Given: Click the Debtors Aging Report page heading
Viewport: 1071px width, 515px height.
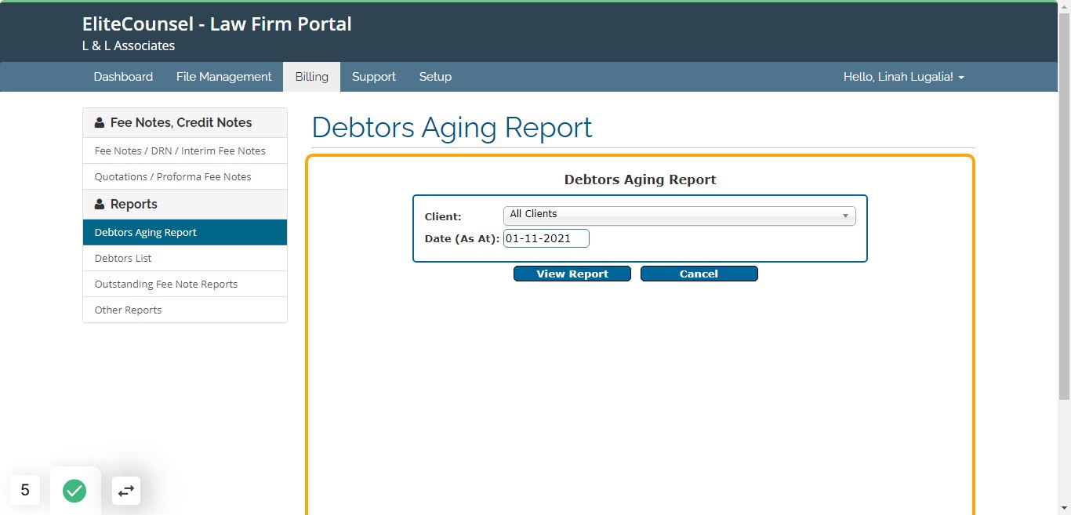Looking at the screenshot, I should 452,127.
